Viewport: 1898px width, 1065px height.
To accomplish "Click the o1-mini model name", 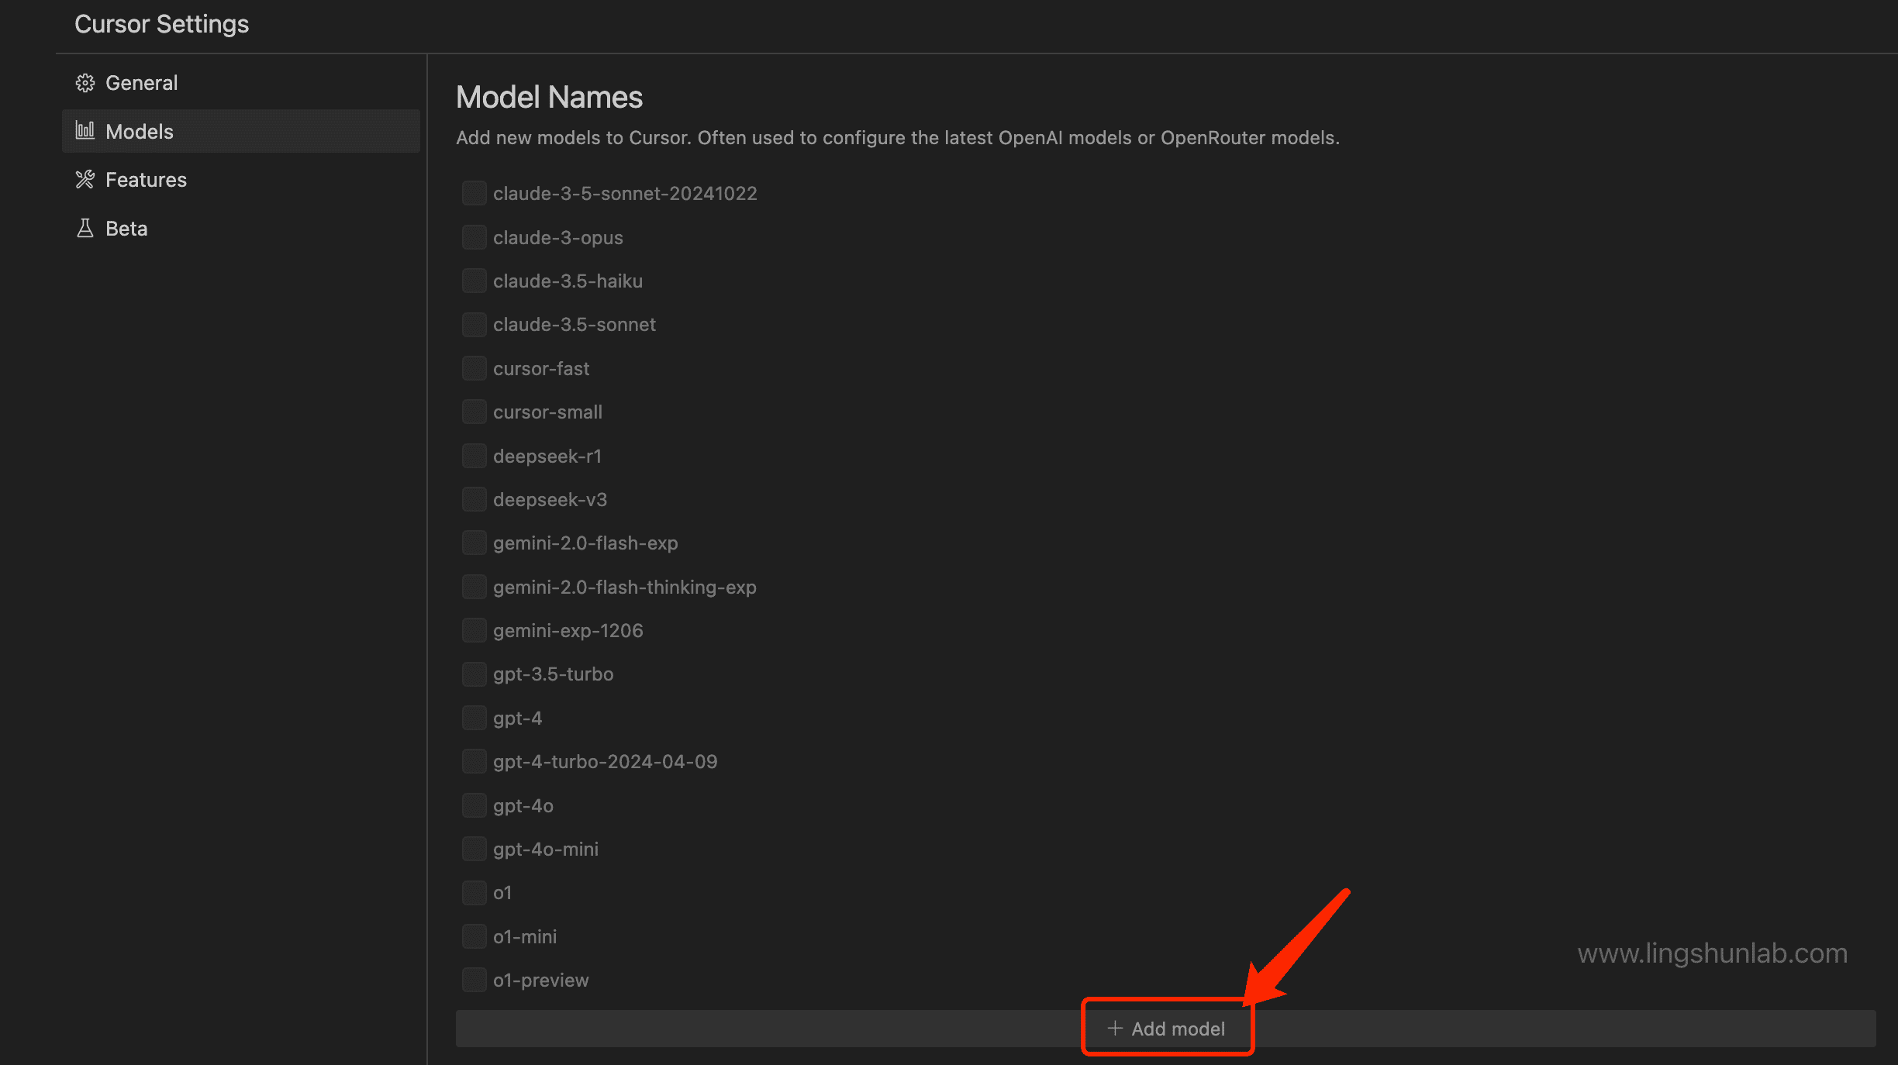I will tap(525, 936).
